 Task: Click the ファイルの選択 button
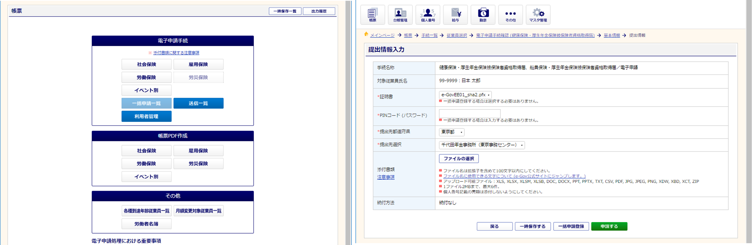pyautogui.click(x=459, y=159)
